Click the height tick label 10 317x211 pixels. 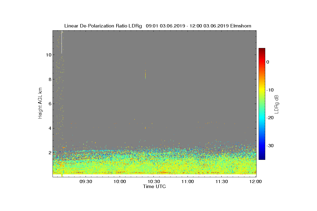click(48, 55)
